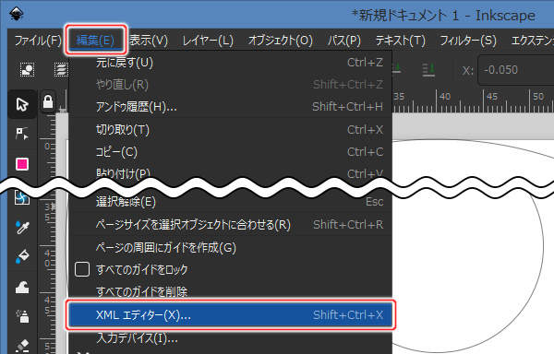Choose ページの周囲にガイドを作成(G)
This screenshot has height=354, width=554.
click(x=230, y=247)
